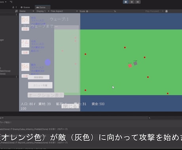Click the ユニット生産 button
The height and width of the screenshot is (150, 182).
pos(40,85)
